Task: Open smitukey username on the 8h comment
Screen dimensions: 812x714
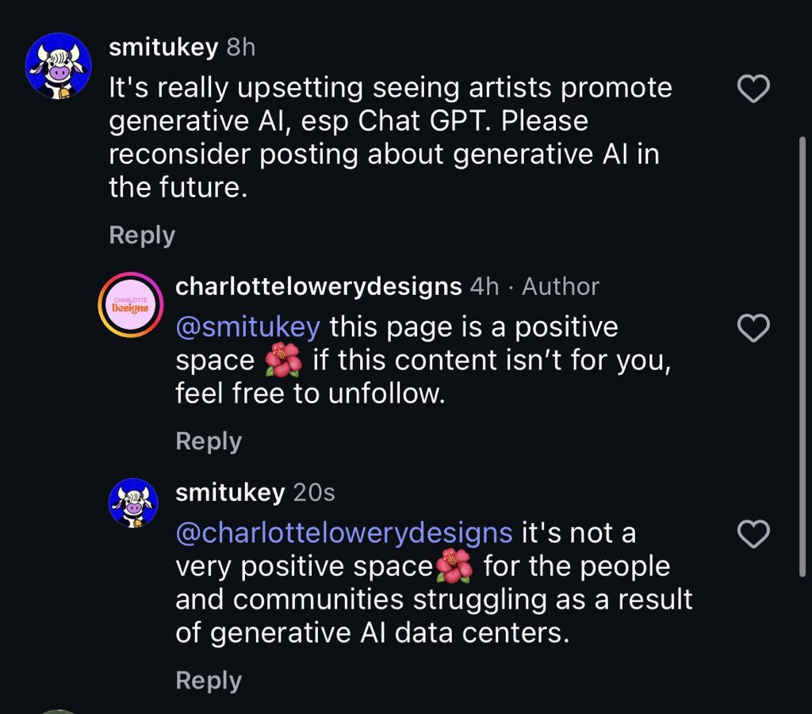Action: 163,48
